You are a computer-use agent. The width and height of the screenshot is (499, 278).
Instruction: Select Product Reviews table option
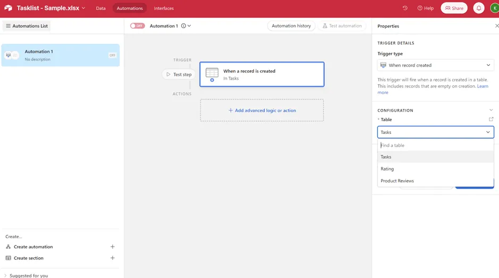tap(435, 181)
